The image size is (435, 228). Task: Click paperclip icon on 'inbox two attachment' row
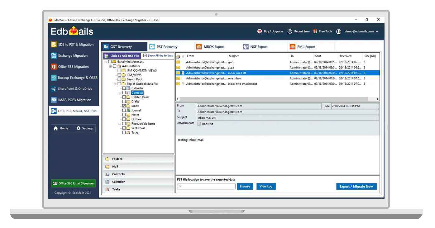(x=183, y=84)
